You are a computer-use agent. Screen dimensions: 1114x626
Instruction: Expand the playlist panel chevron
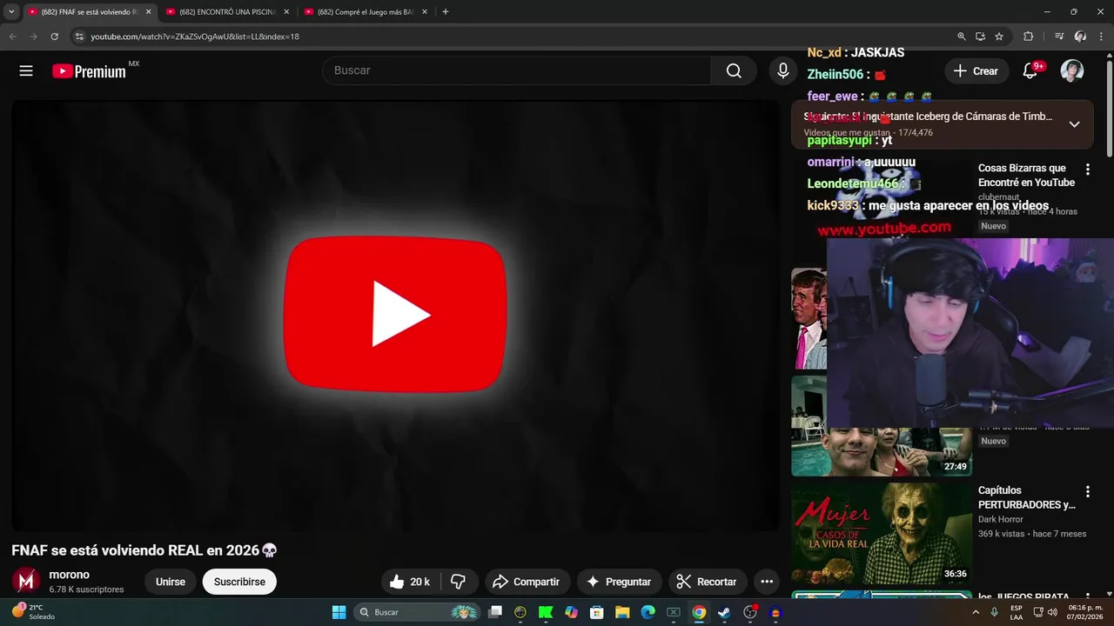coord(1074,124)
